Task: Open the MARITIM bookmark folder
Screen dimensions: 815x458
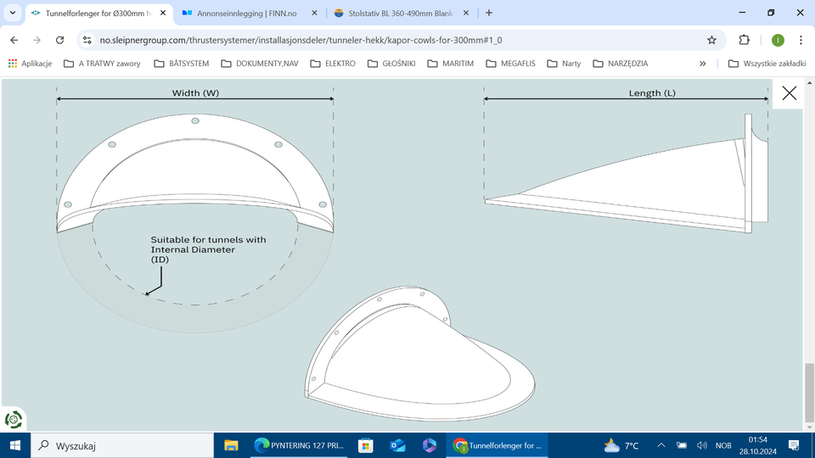Action: tap(450, 64)
